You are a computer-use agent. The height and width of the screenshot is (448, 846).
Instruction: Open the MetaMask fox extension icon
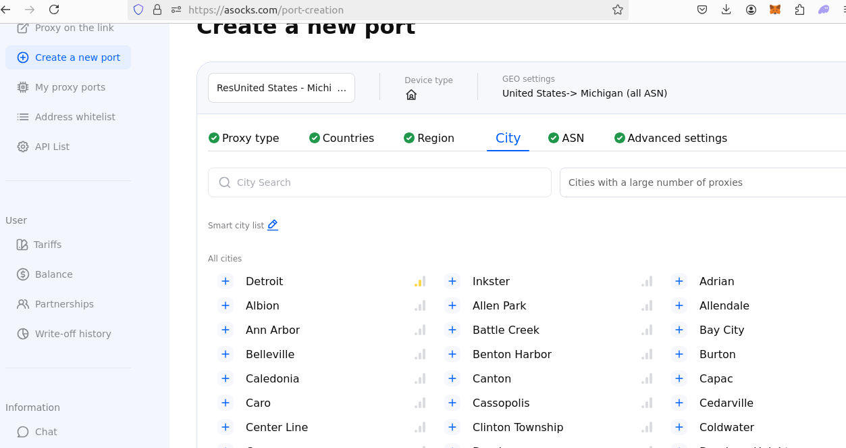(x=775, y=9)
